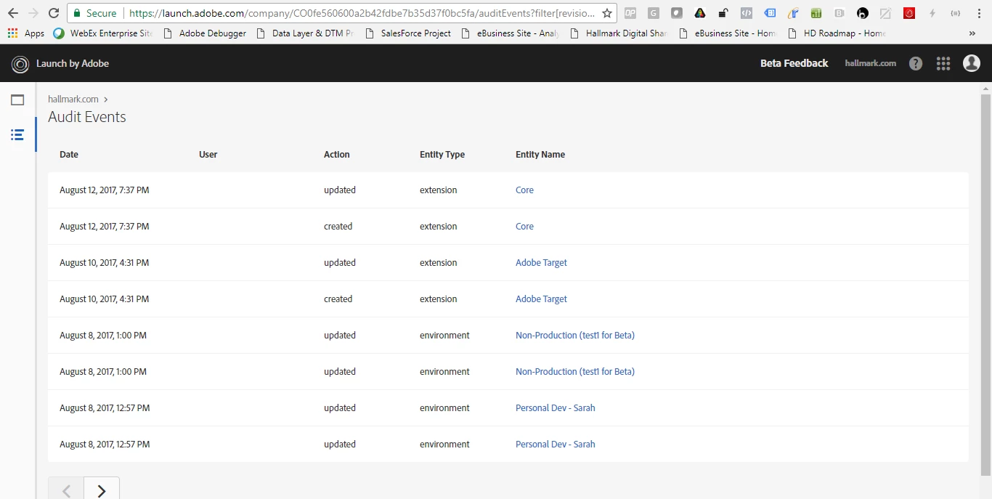
Task: Open the help question mark icon
Action: point(916,64)
